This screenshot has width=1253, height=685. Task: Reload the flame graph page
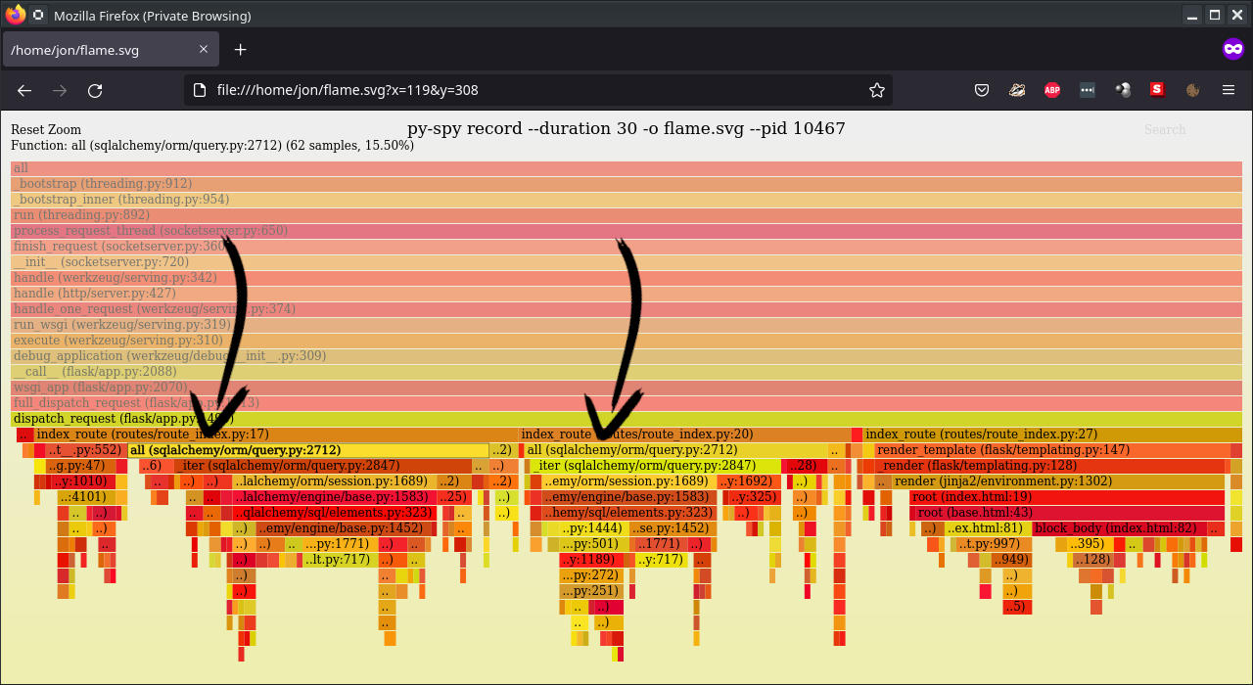click(95, 90)
